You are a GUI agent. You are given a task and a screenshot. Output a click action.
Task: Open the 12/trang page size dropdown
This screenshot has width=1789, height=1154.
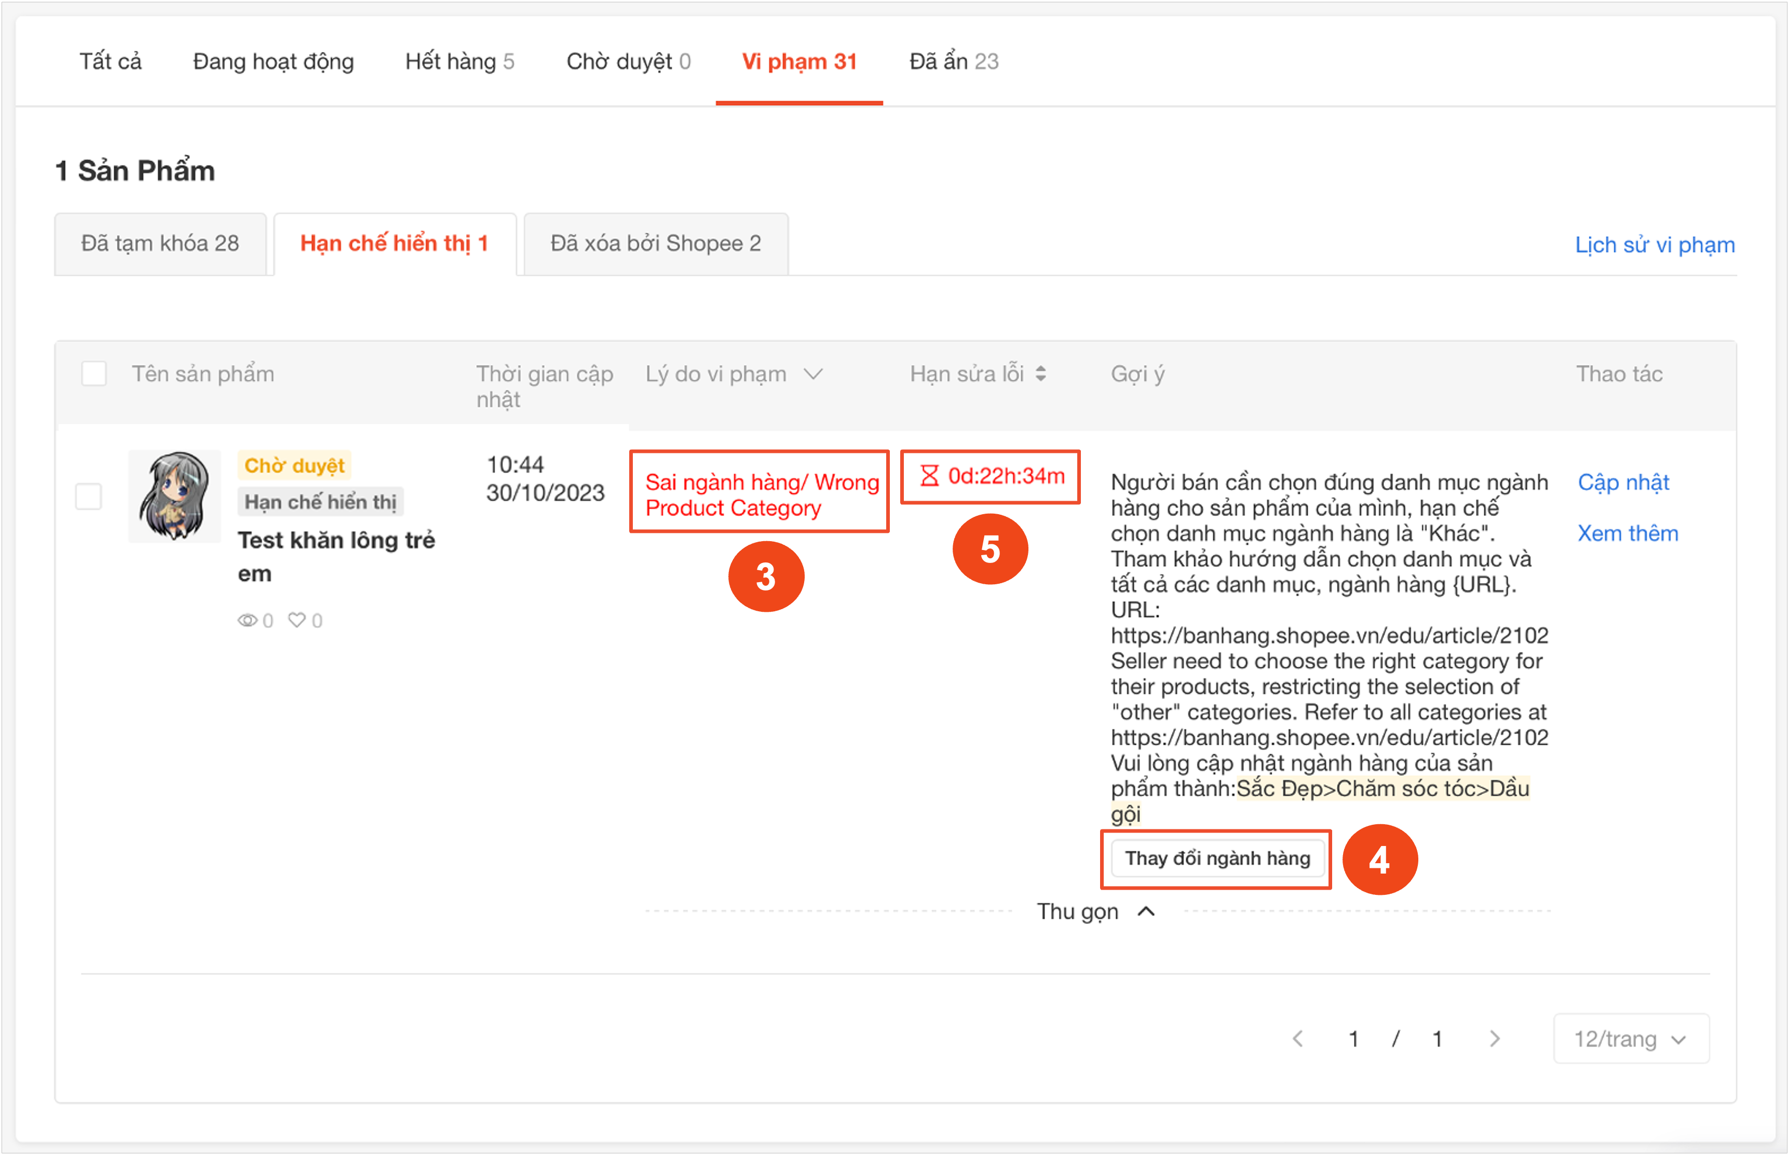(x=1631, y=1039)
